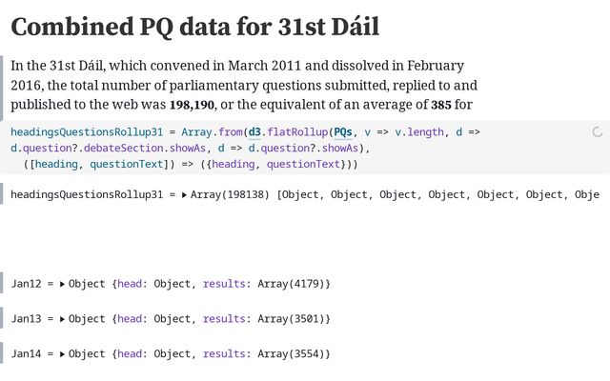Click the run cell spinner icon
Viewport: 610px width, 381px height.
598,132
